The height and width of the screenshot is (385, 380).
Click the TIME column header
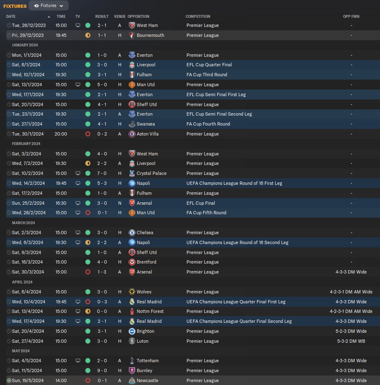coord(61,17)
